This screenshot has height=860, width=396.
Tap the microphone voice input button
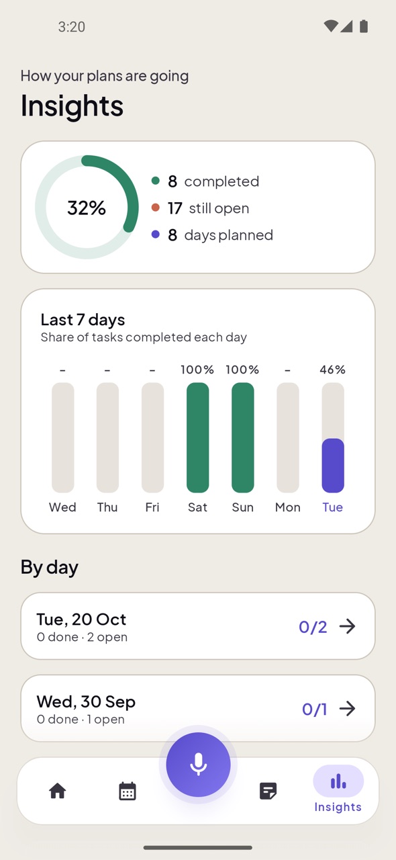pos(198,765)
